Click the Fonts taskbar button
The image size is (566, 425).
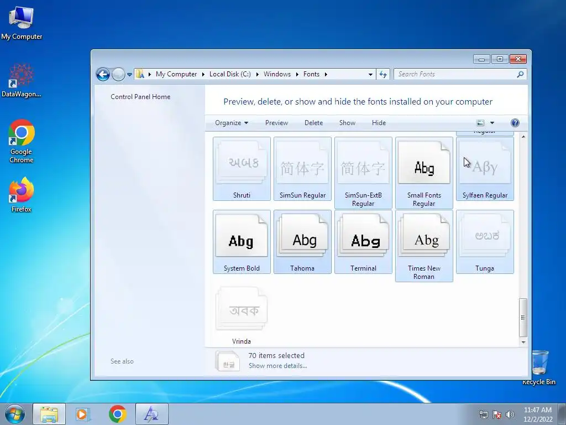pos(151,414)
